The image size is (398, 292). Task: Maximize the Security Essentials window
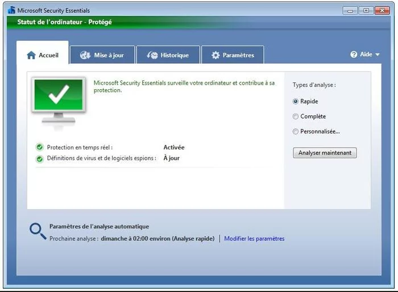pyautogui.click(x=366, y=11)
